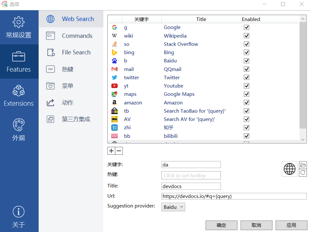
Task: Click the 知乎 icon in zhi row
Action: pyautogui.click(x=115, y=128)
